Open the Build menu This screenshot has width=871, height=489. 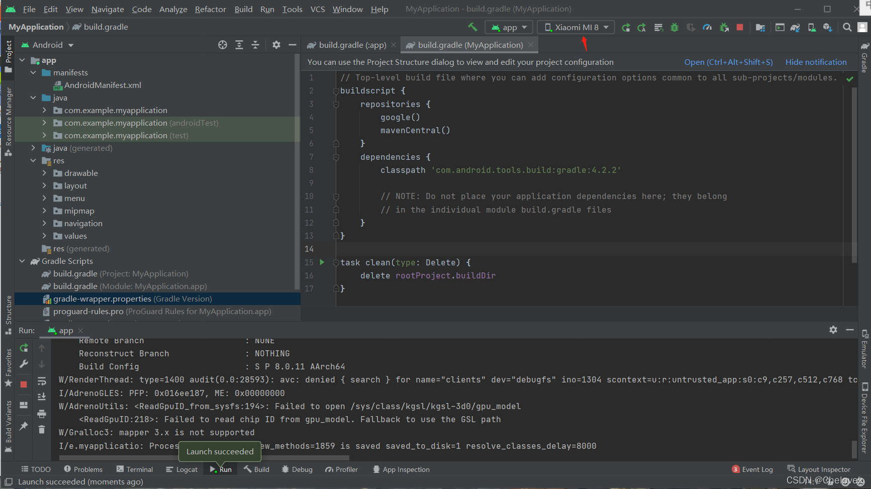click(x=243, y=9)
